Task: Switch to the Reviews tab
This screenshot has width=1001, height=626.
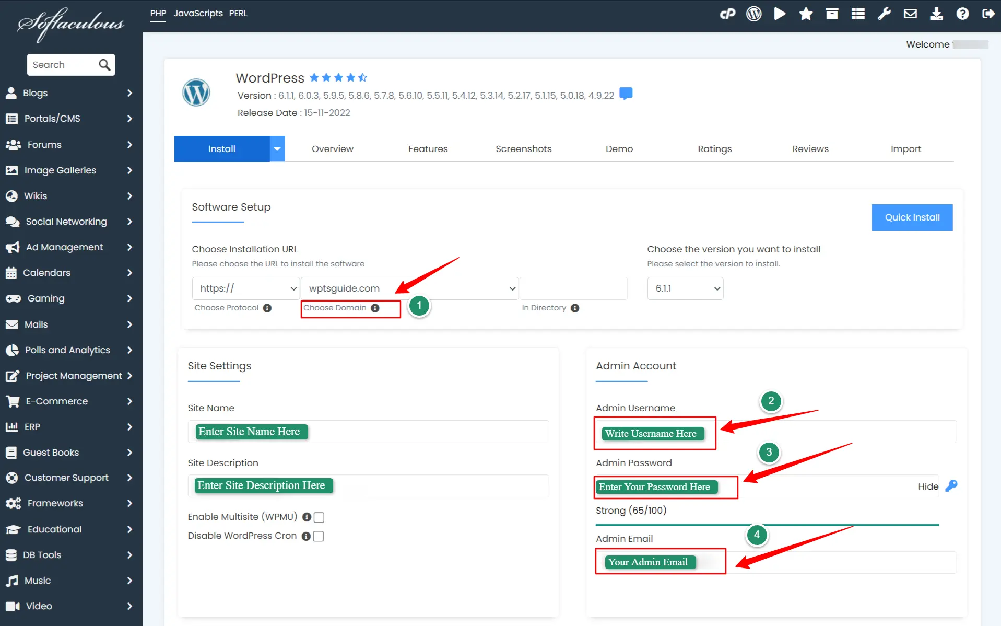Action: coord(810,149)
